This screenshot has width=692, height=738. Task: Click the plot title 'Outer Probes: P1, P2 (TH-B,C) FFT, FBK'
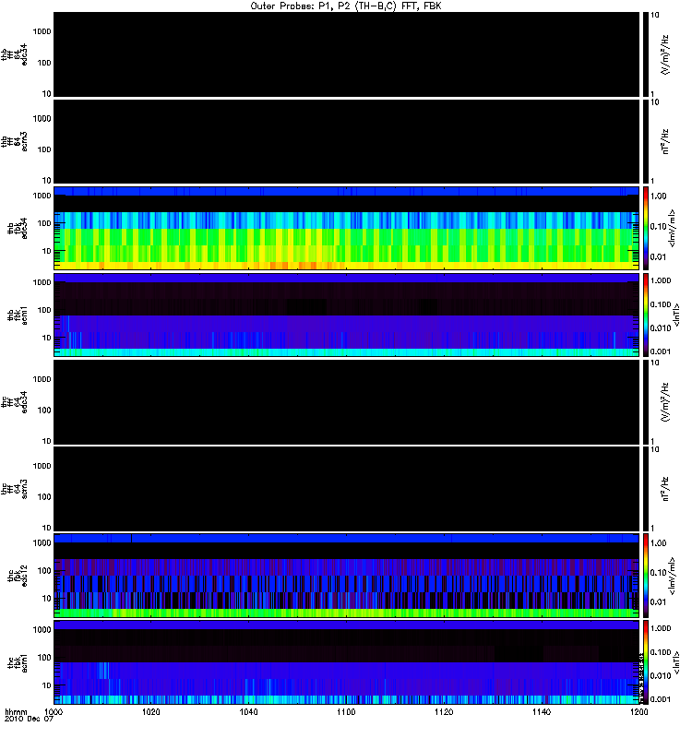[x=345, y=6]
